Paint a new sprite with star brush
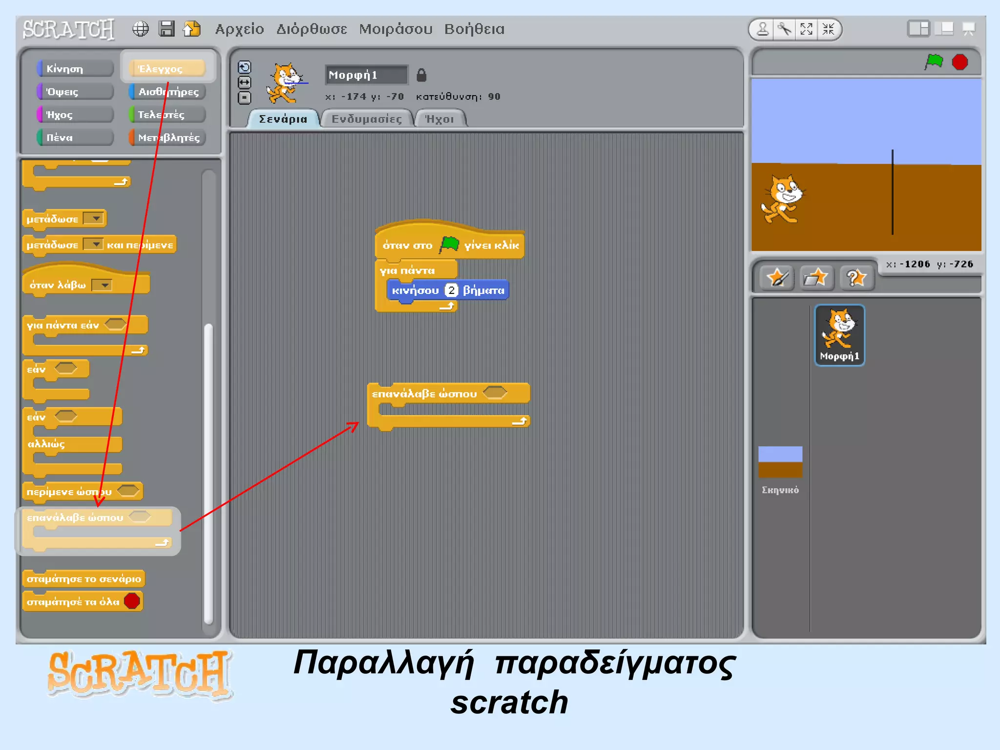 pyautogui.click(x=777, y=278)
